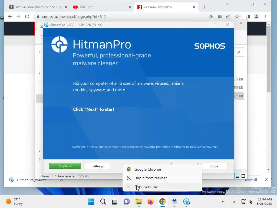Reload the comss.ru page
The image size is (277, 208).
27,17
